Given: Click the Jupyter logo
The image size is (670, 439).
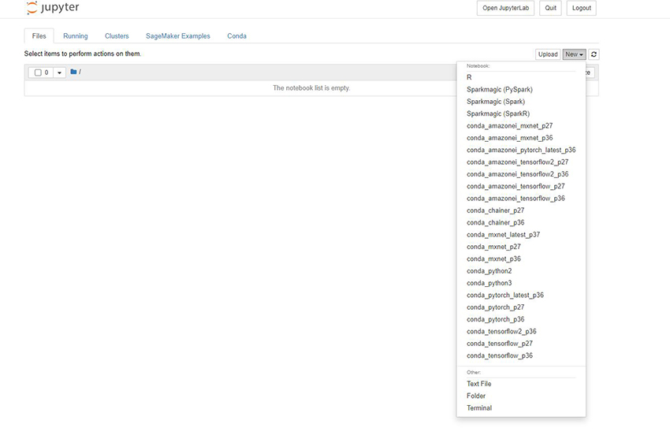Looking at the screenshot, I should pyautogui.click(x=53, y=8).
